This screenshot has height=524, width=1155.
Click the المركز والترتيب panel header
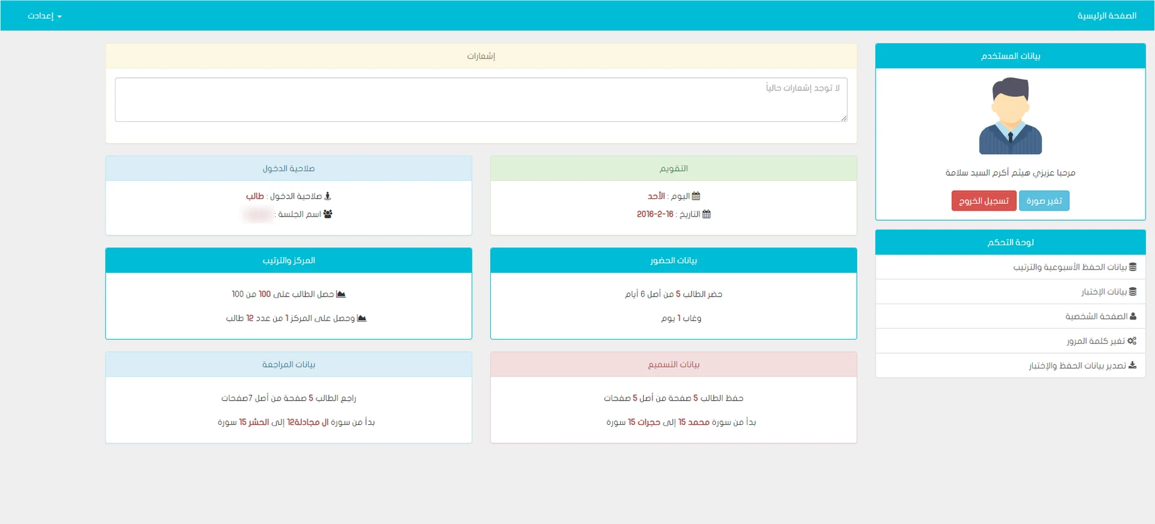point(289,260)
